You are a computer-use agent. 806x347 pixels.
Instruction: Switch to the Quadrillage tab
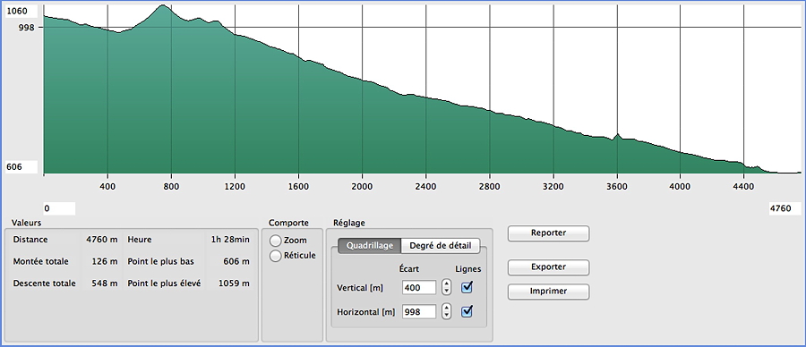[x=369, y=245]
